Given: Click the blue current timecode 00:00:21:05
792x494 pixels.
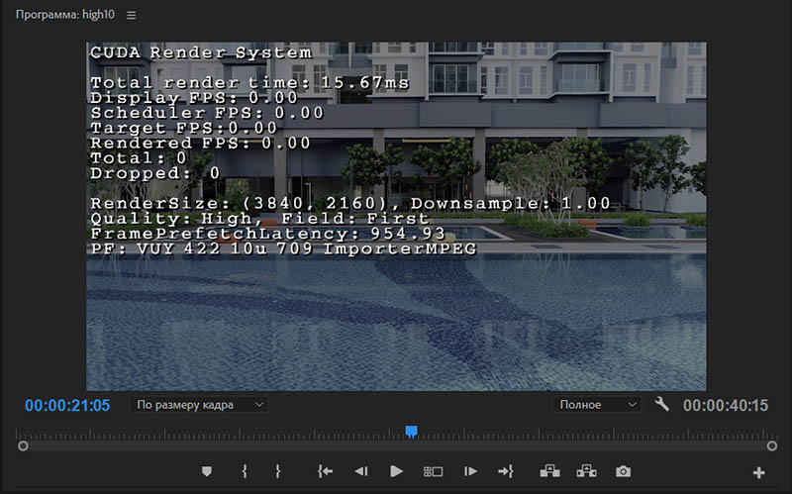Looking at the screenshot, I should 67,405.
